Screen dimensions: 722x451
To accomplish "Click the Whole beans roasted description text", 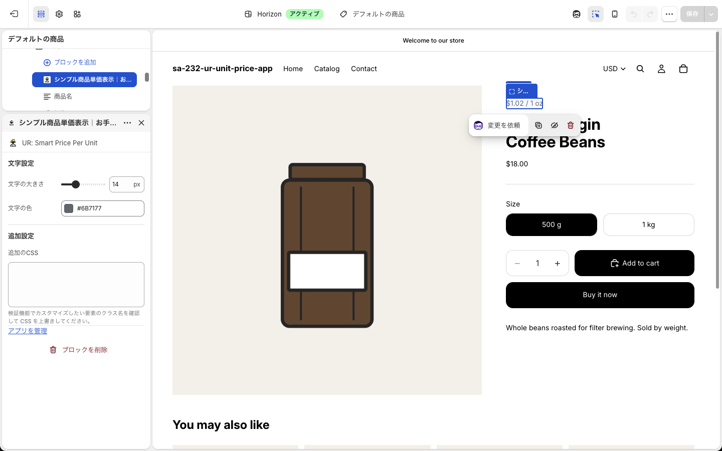I will click(x=597, y=328).
